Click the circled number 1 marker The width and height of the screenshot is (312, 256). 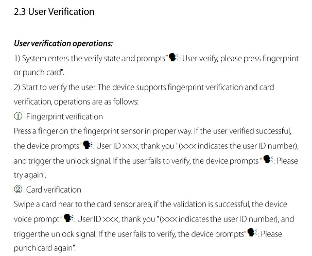click(x=18, y=116)
